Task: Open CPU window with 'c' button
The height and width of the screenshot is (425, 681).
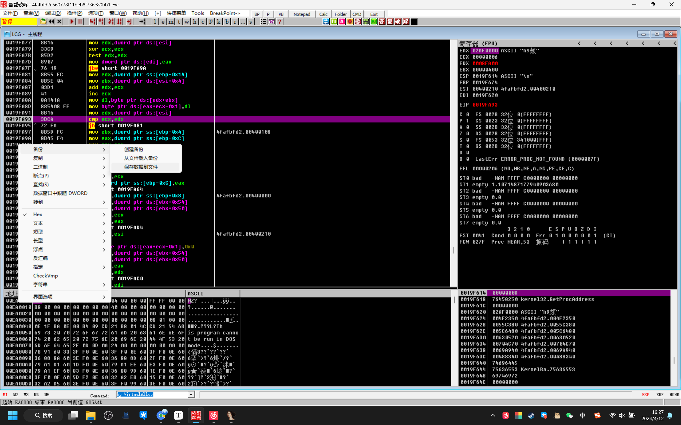Action: pos(203,22)
